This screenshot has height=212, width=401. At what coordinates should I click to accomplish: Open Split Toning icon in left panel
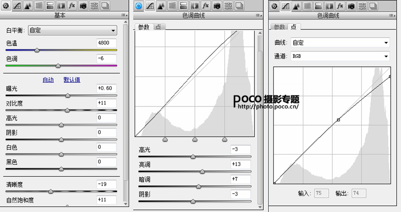pyautogui.click(x=50, y=5)
